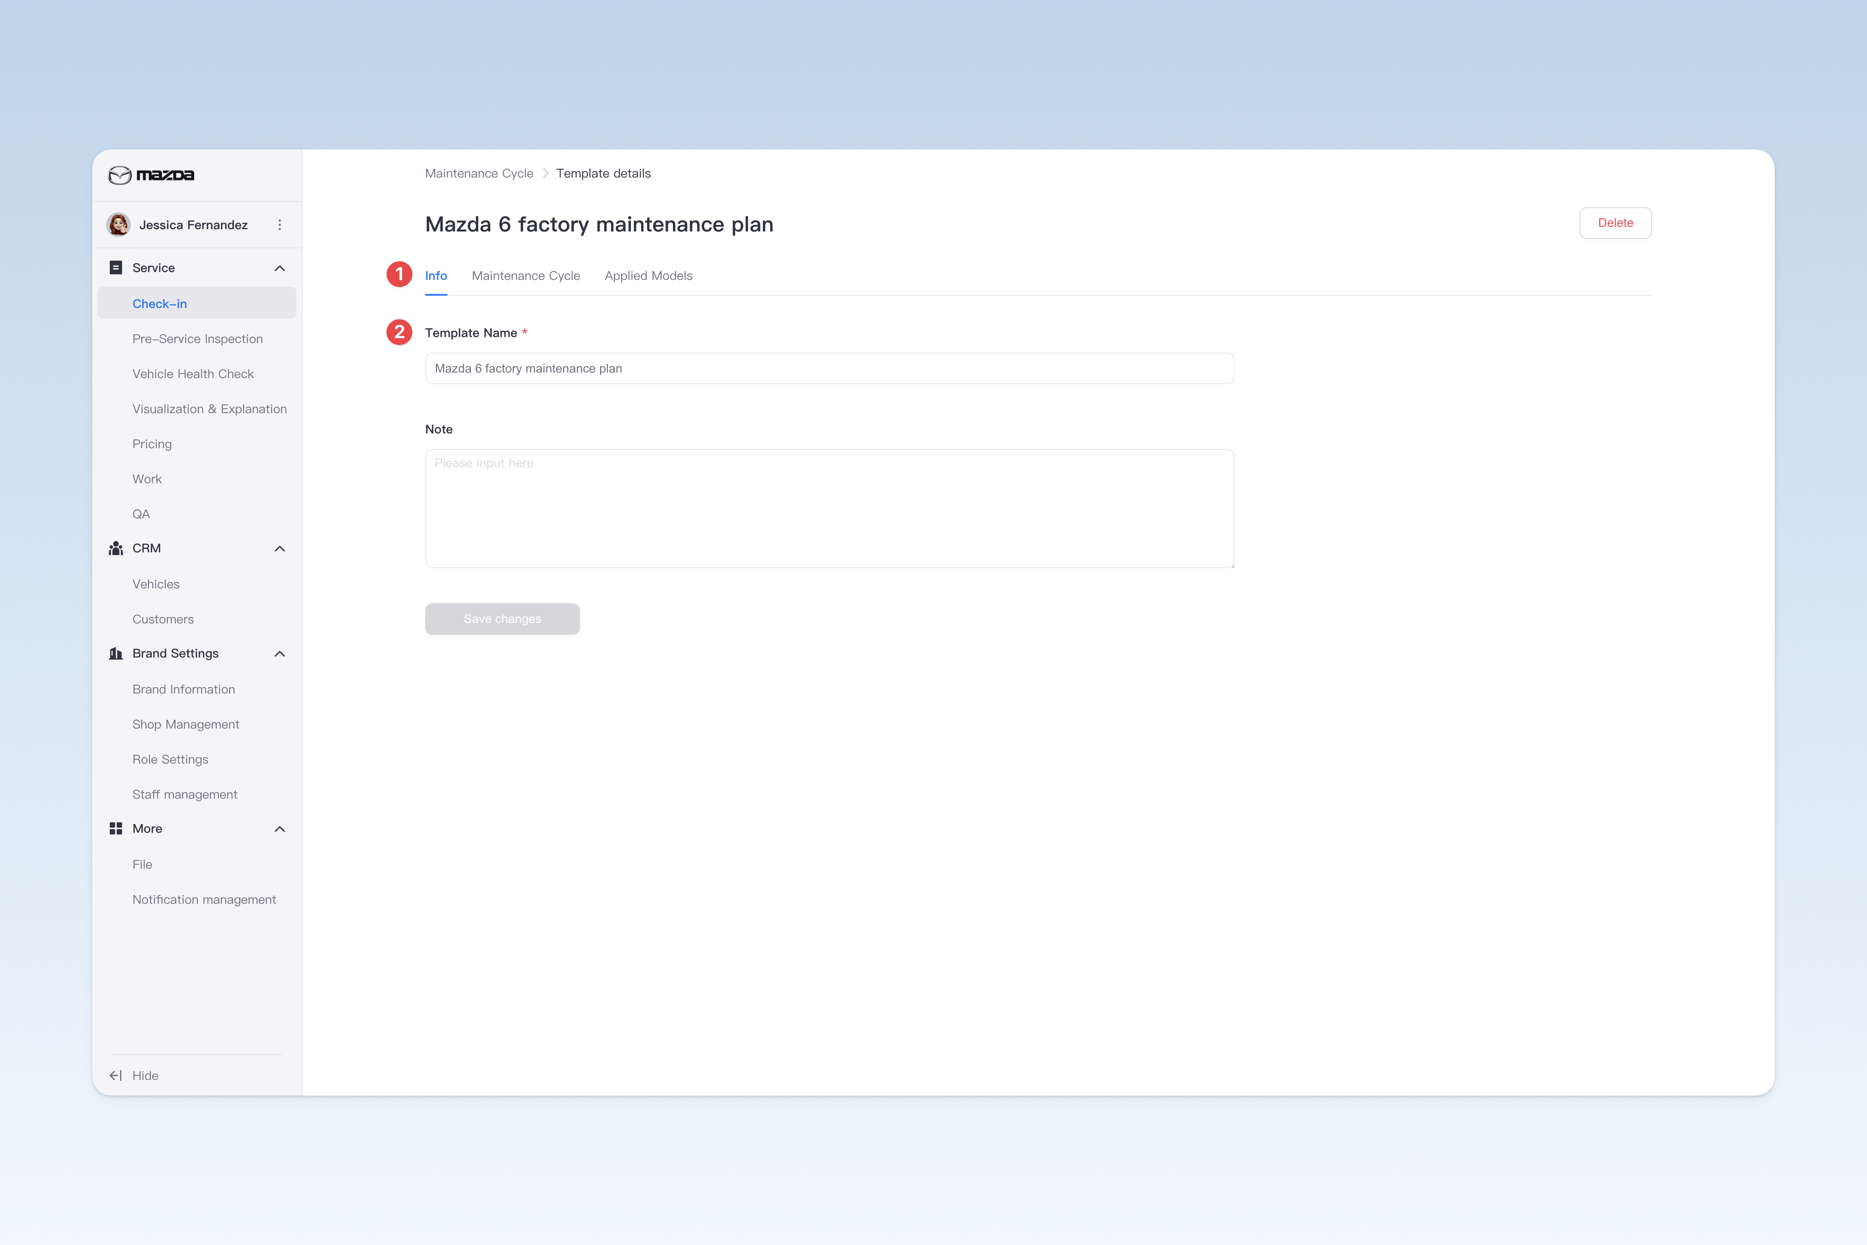Click the Brand Settings building icon
This screenshot has height=1245, width=1867.
116,653
